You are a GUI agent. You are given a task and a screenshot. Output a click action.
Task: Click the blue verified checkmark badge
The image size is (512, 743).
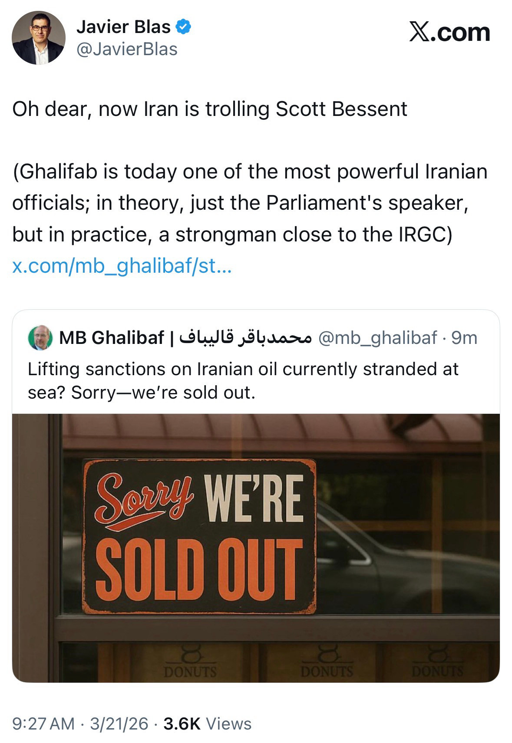coord(183,27)
